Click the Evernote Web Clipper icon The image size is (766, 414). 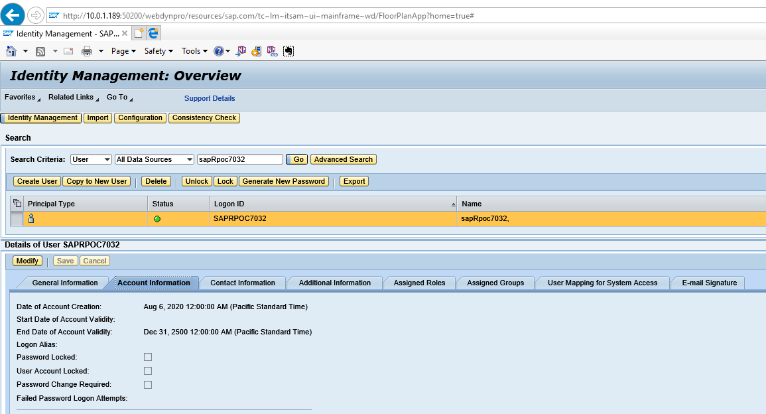[x=288, y=50]
